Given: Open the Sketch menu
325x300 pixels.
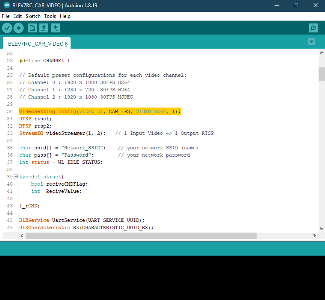Looking at the screenshot, I should tap(33, 16).
